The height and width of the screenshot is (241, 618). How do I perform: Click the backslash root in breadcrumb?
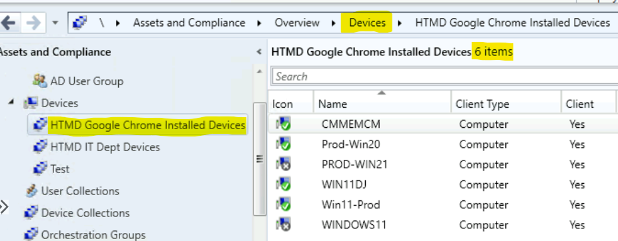coord(102,23)
